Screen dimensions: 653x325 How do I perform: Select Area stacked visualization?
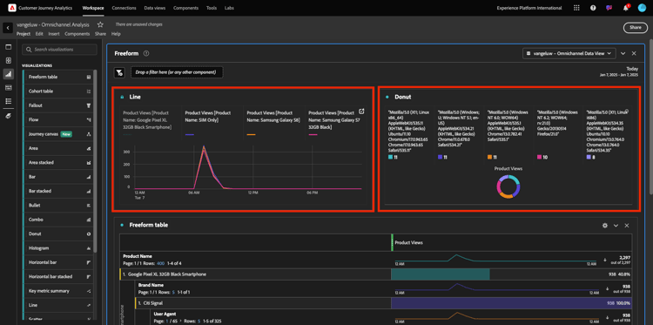click(57, 162)
